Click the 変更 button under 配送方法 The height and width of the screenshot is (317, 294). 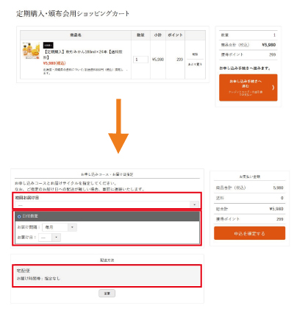tap(107, 293)
